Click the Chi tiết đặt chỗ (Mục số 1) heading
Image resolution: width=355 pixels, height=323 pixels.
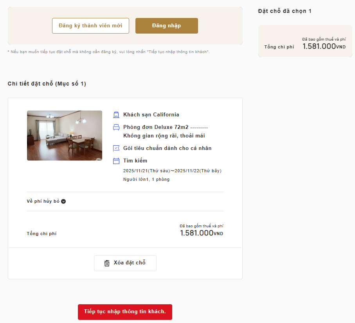coord(47,84)
